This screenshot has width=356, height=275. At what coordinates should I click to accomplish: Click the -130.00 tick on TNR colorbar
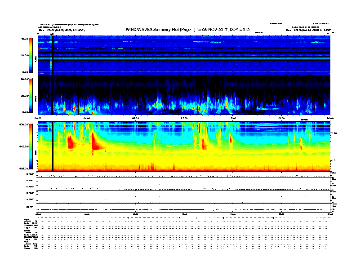click(x=23, y=124)
